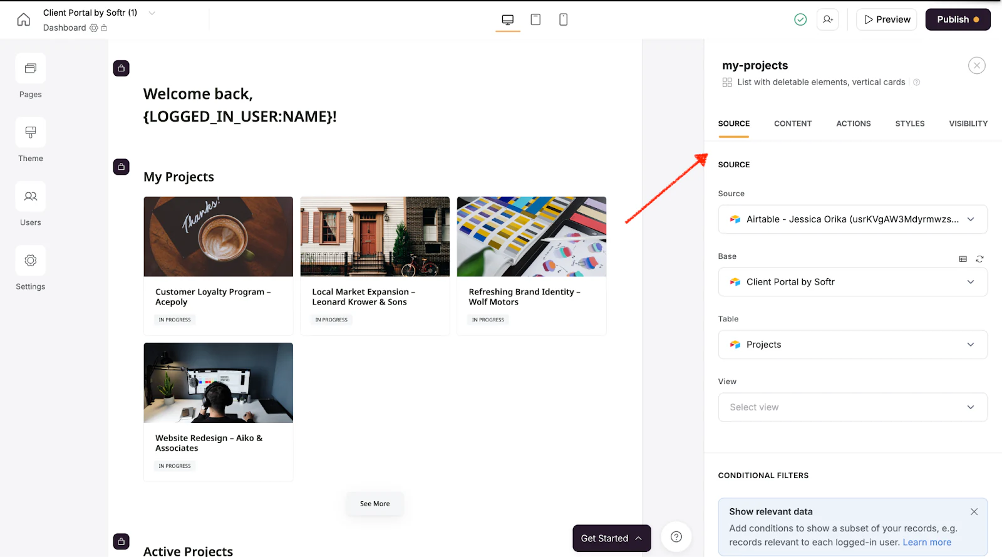Open the Select view dropdown

tap(853, 407)
